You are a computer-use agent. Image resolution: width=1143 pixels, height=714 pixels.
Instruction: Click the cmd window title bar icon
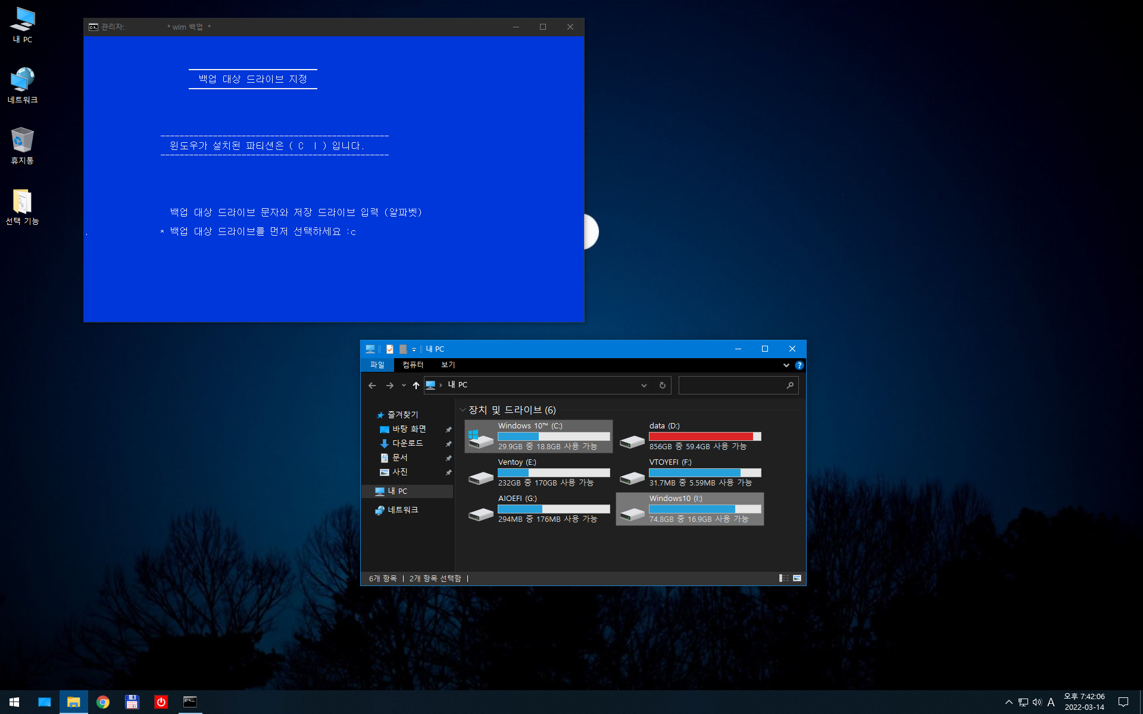click(x=93, y=27)
